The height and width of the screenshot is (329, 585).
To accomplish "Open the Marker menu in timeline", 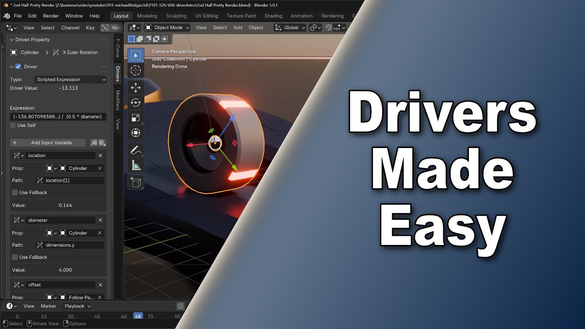I will pos(48,306).
